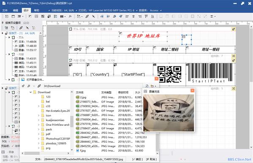Click the refresh icon beside the H:\Download path
253x163 pixels.
coord(147,86)
